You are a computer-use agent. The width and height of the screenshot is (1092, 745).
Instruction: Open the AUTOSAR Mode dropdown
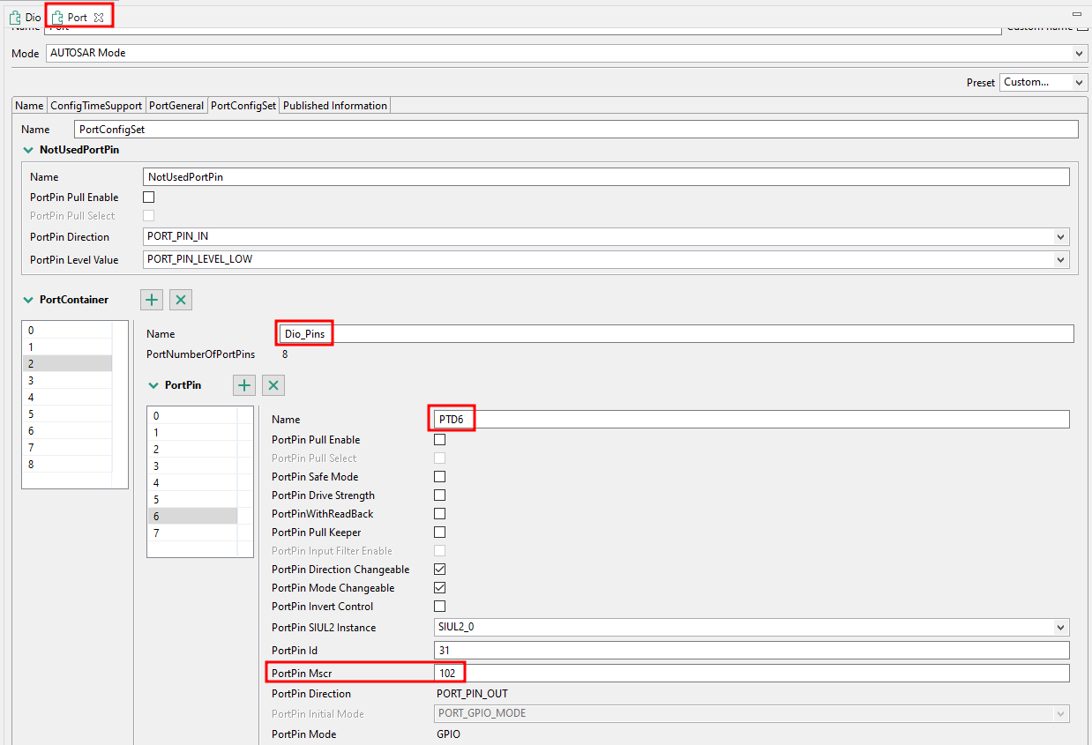[1078, 52]
